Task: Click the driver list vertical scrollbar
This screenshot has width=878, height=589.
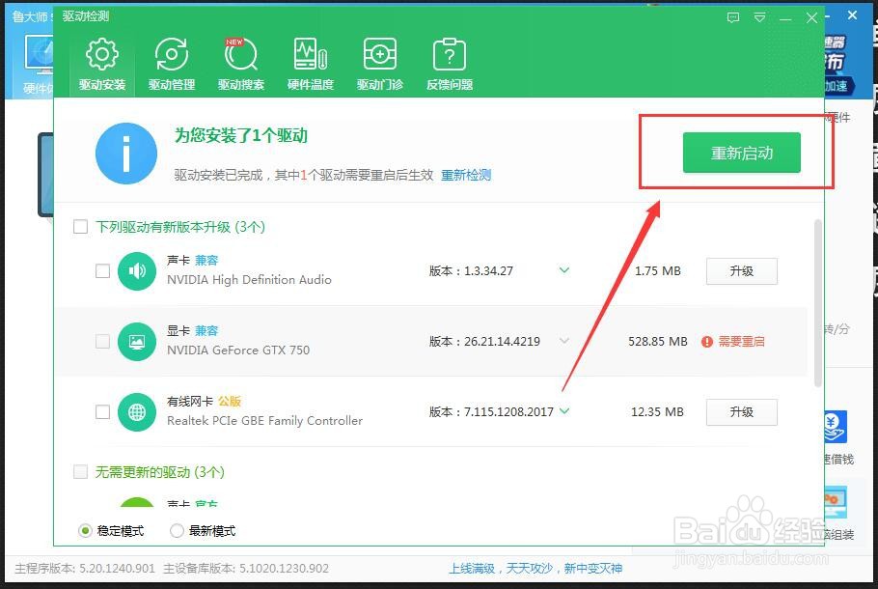Action: (x=818, y=302)
